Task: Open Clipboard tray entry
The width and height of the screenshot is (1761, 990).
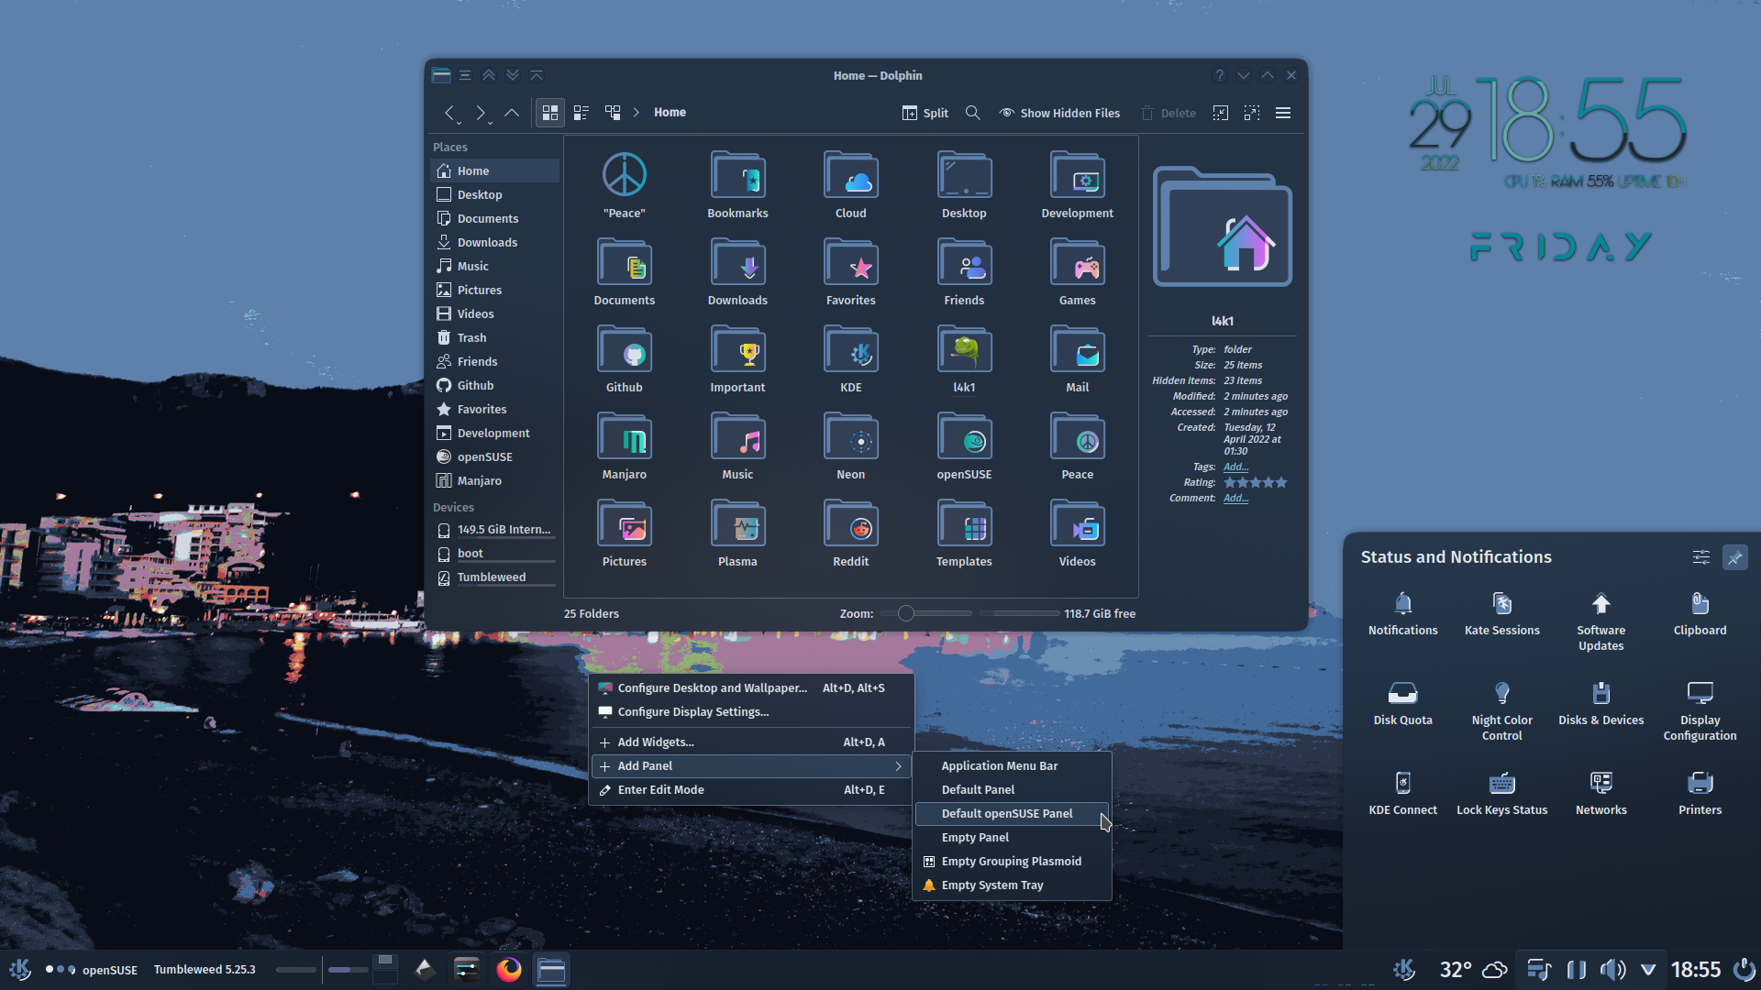Action: (1700, 614)
